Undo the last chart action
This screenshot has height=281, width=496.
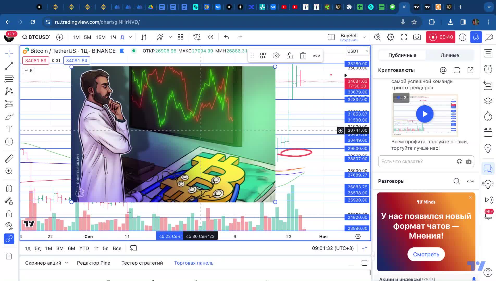[226, 37]
